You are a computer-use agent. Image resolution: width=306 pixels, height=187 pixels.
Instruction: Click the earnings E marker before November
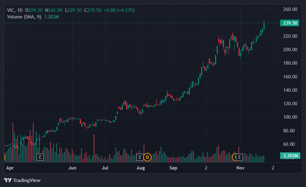(x=240, y=157)
